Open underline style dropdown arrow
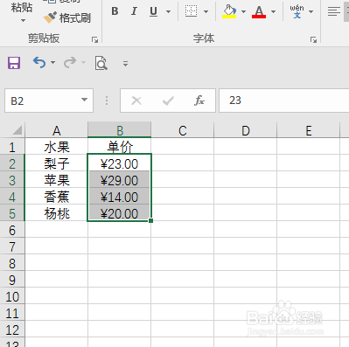Image resolution: width=349 pixels, height=347 pixels. (x=168, y=11)
